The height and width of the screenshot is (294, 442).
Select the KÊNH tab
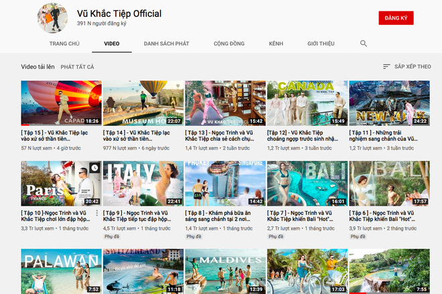click(x=276, y=43)
